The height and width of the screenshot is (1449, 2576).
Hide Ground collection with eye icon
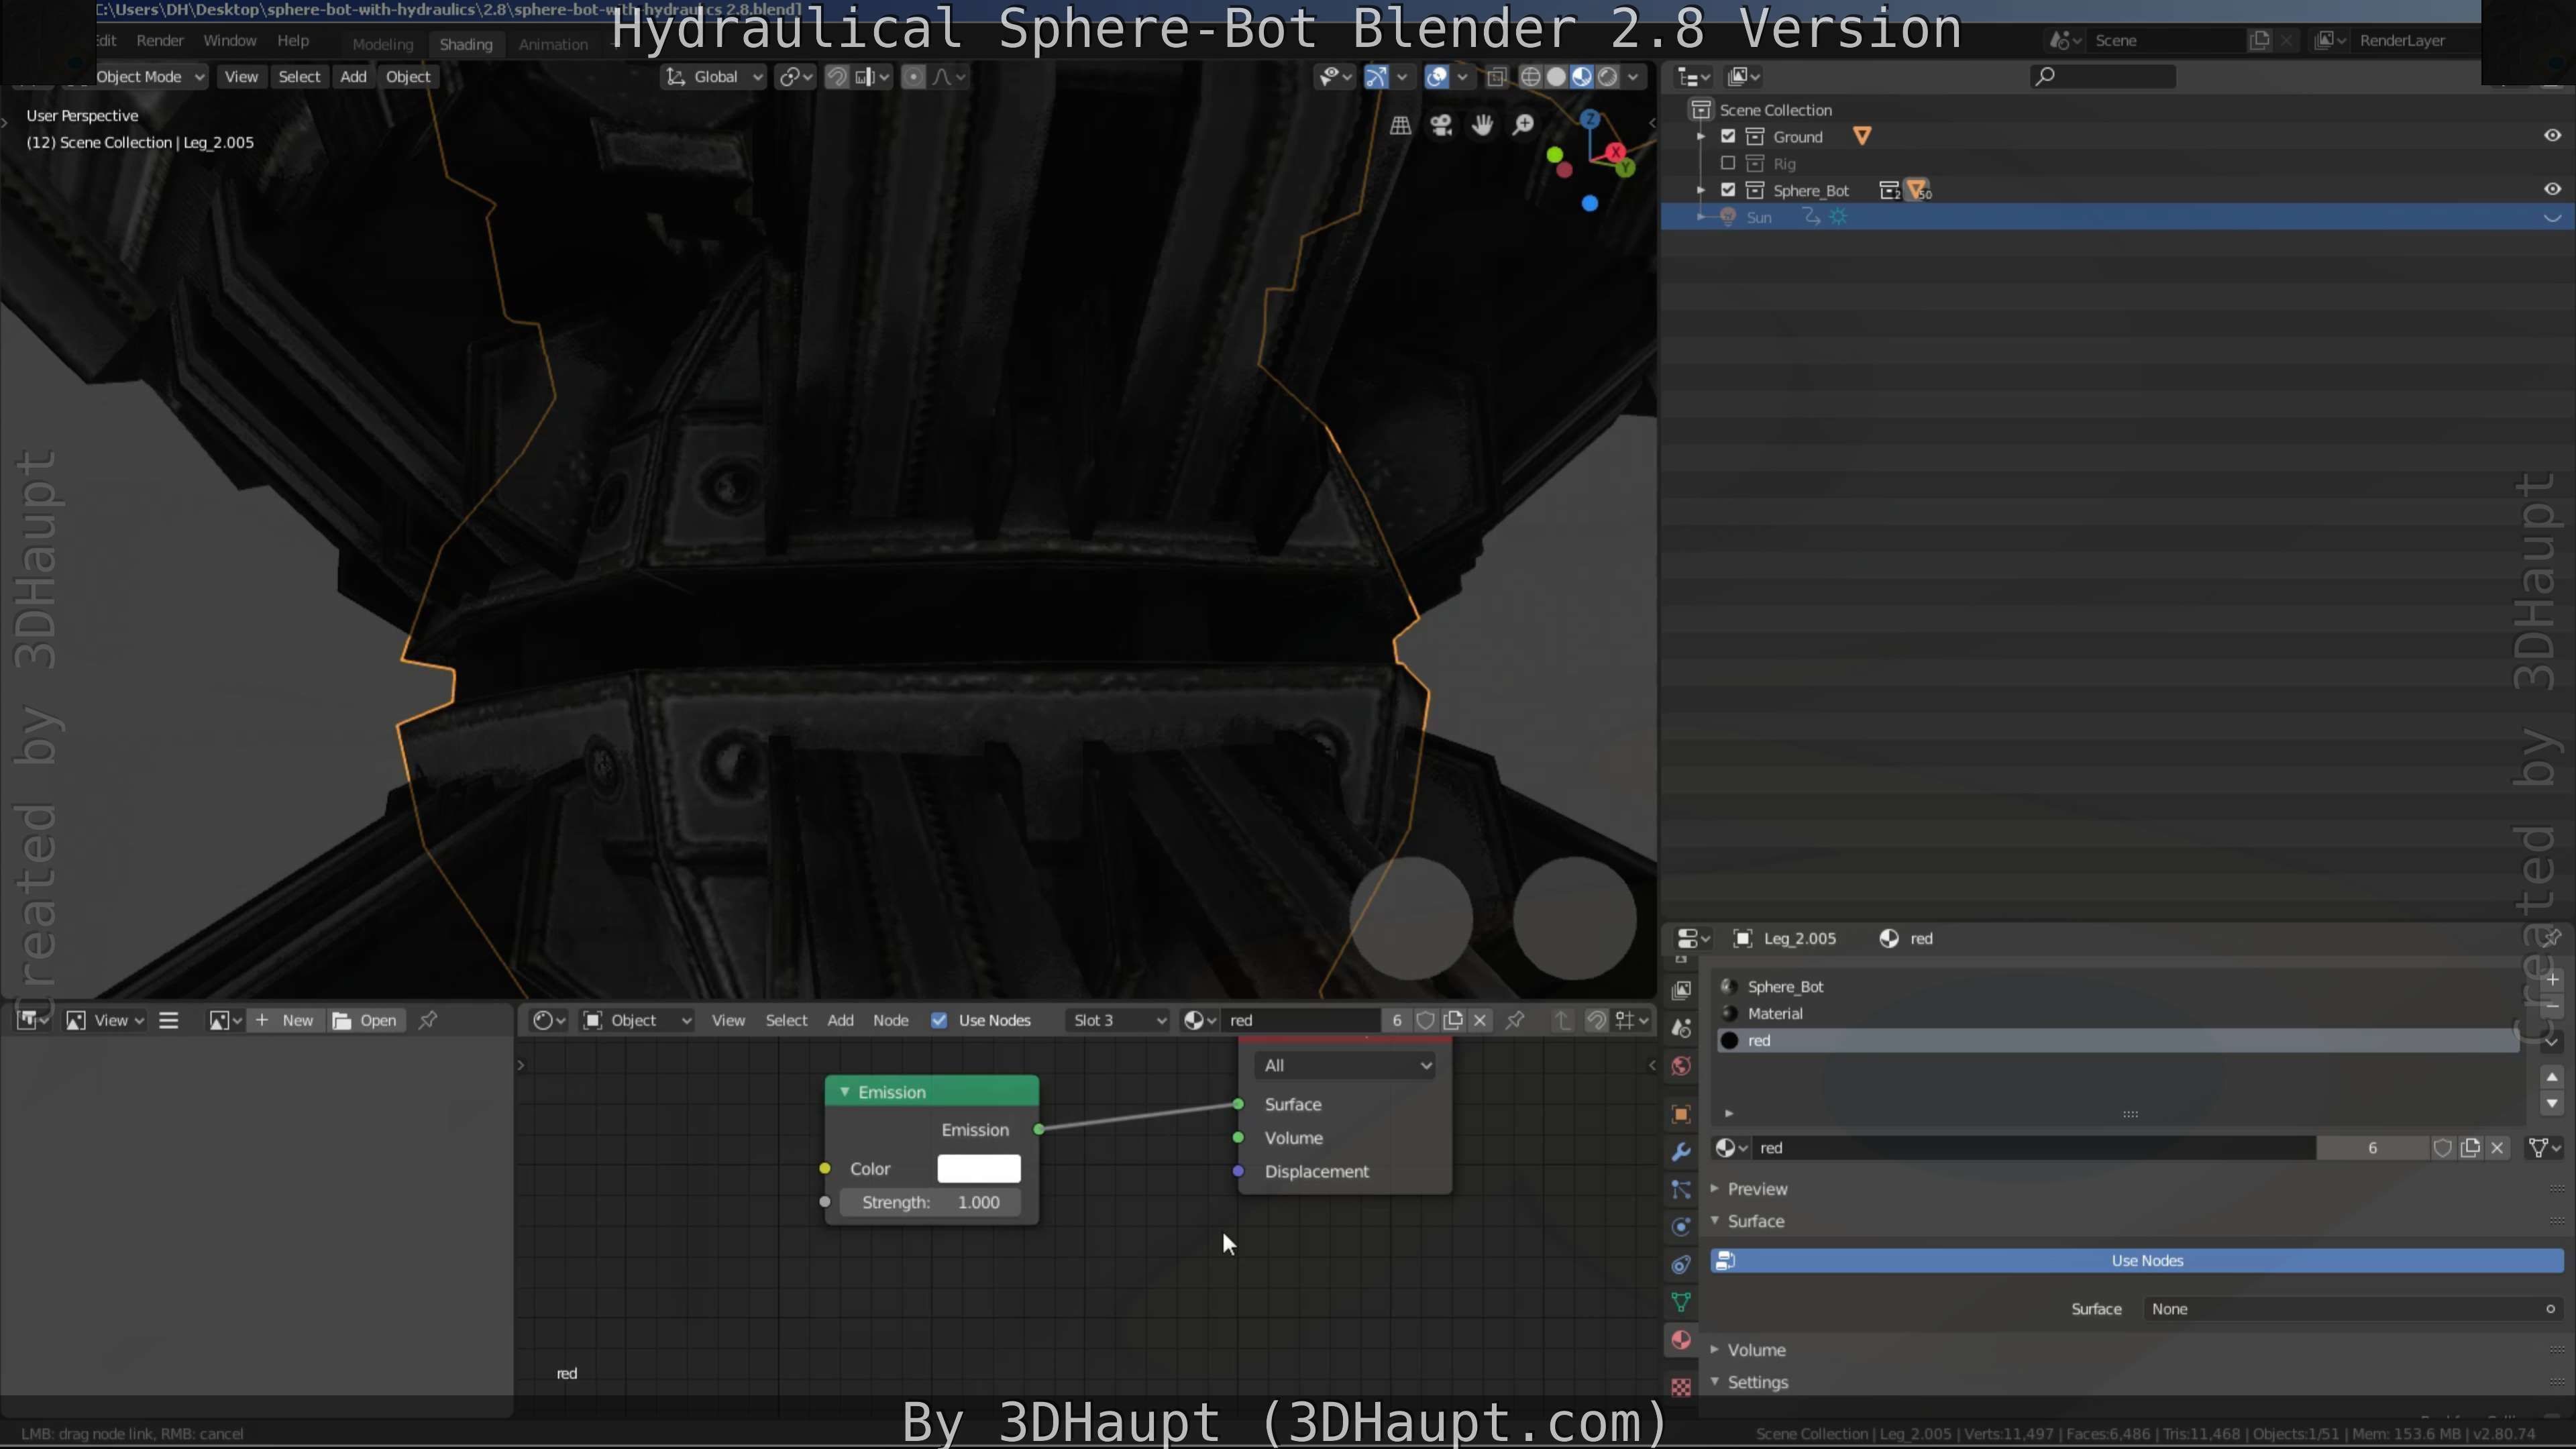[2552, 136]
